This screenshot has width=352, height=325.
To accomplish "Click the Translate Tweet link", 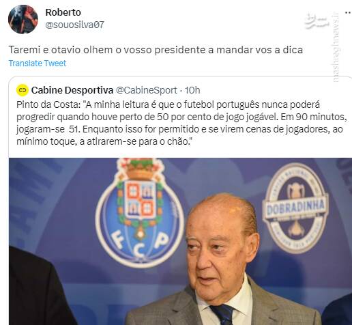I will (38, 63).
